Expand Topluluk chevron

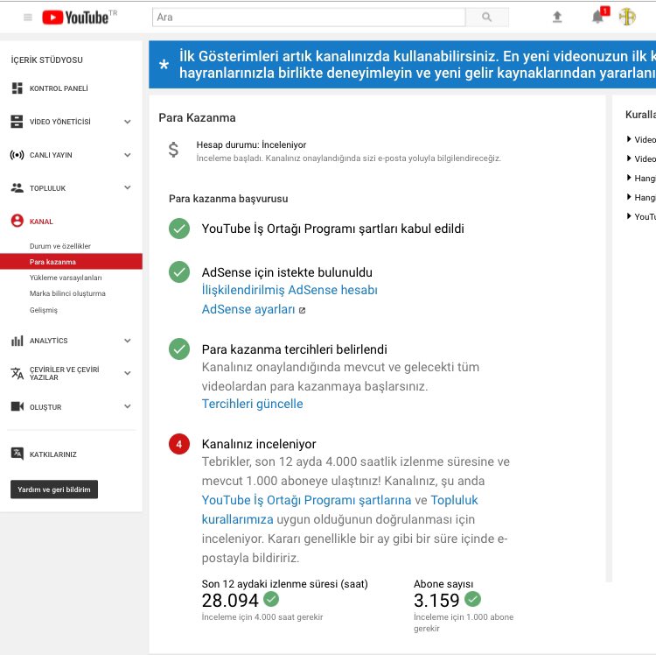point(128,187)
